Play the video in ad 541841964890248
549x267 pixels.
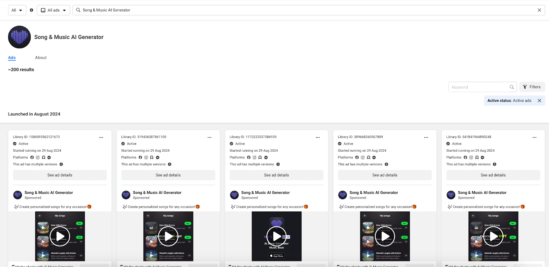(x=493, y=236)
